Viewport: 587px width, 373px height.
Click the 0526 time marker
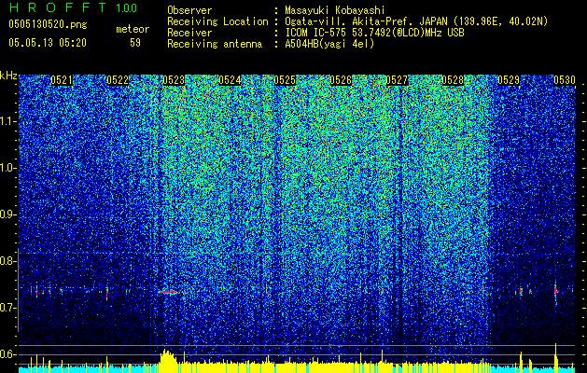click(x=341, y=80)
